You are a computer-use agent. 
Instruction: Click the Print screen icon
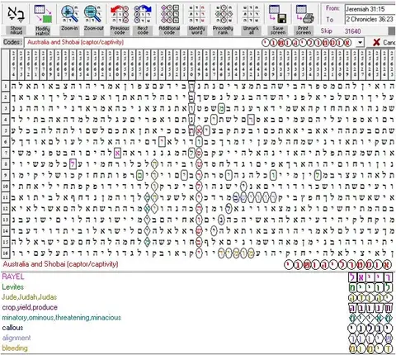click(304, 15)
